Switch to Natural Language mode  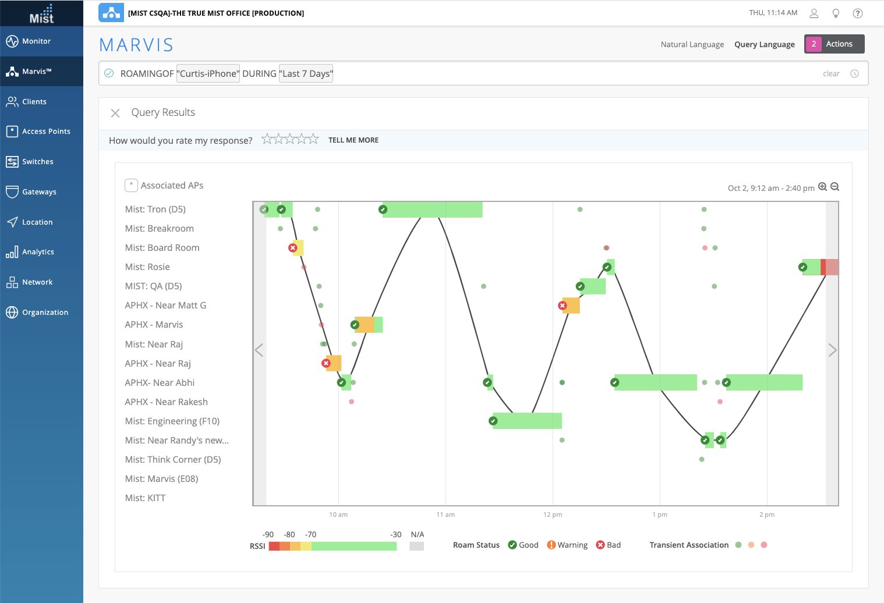pyautogui.click(x=692, y=44)
